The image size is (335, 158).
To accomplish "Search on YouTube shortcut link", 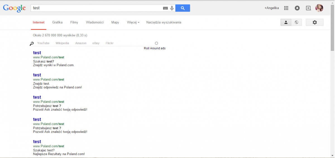I will point(43,43).
